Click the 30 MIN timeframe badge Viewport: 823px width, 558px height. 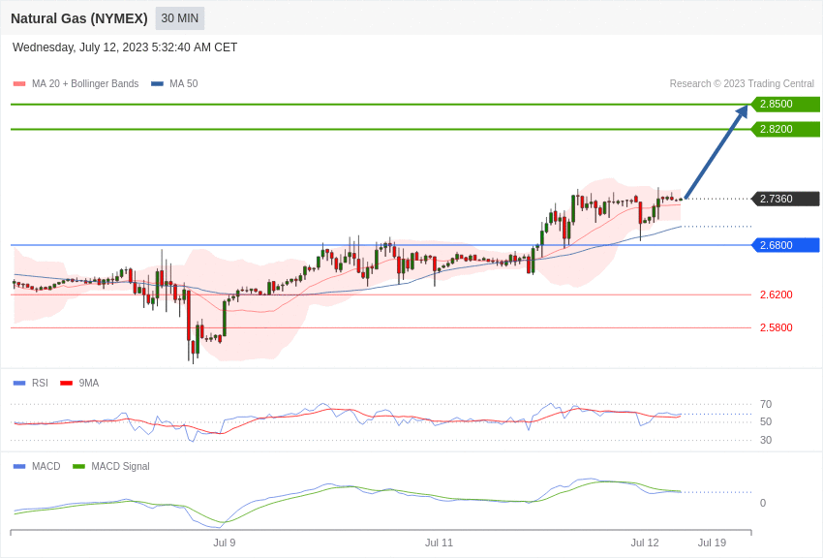[180, 18]
